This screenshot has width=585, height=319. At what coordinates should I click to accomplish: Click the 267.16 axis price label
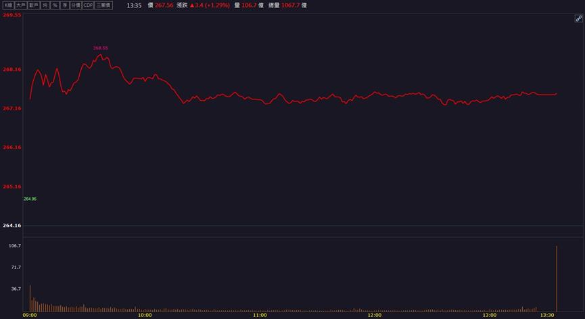point(12,108)
